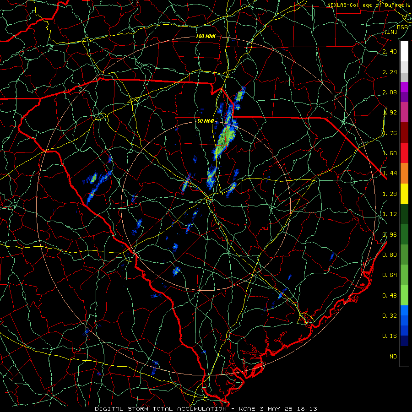Image resolution: width=412 pixels, height=412 pixels.
Task: Click the ND legend label
Action: pyautogui.click(x=393, y=357)
